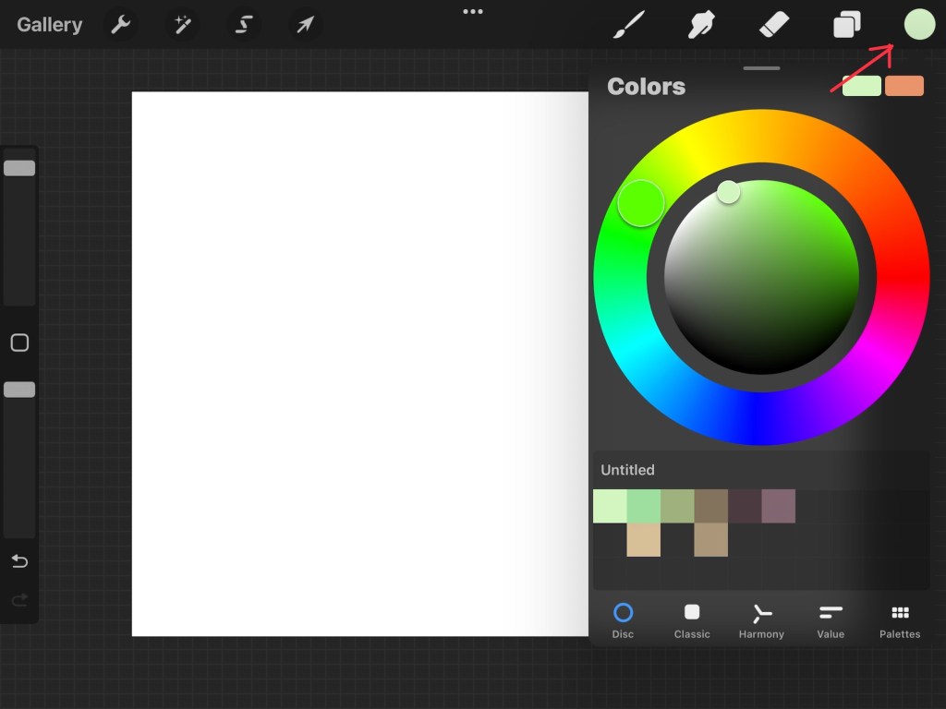Select the orange secondary color swatch
This screenshot has width=946, height=709.
904,86
